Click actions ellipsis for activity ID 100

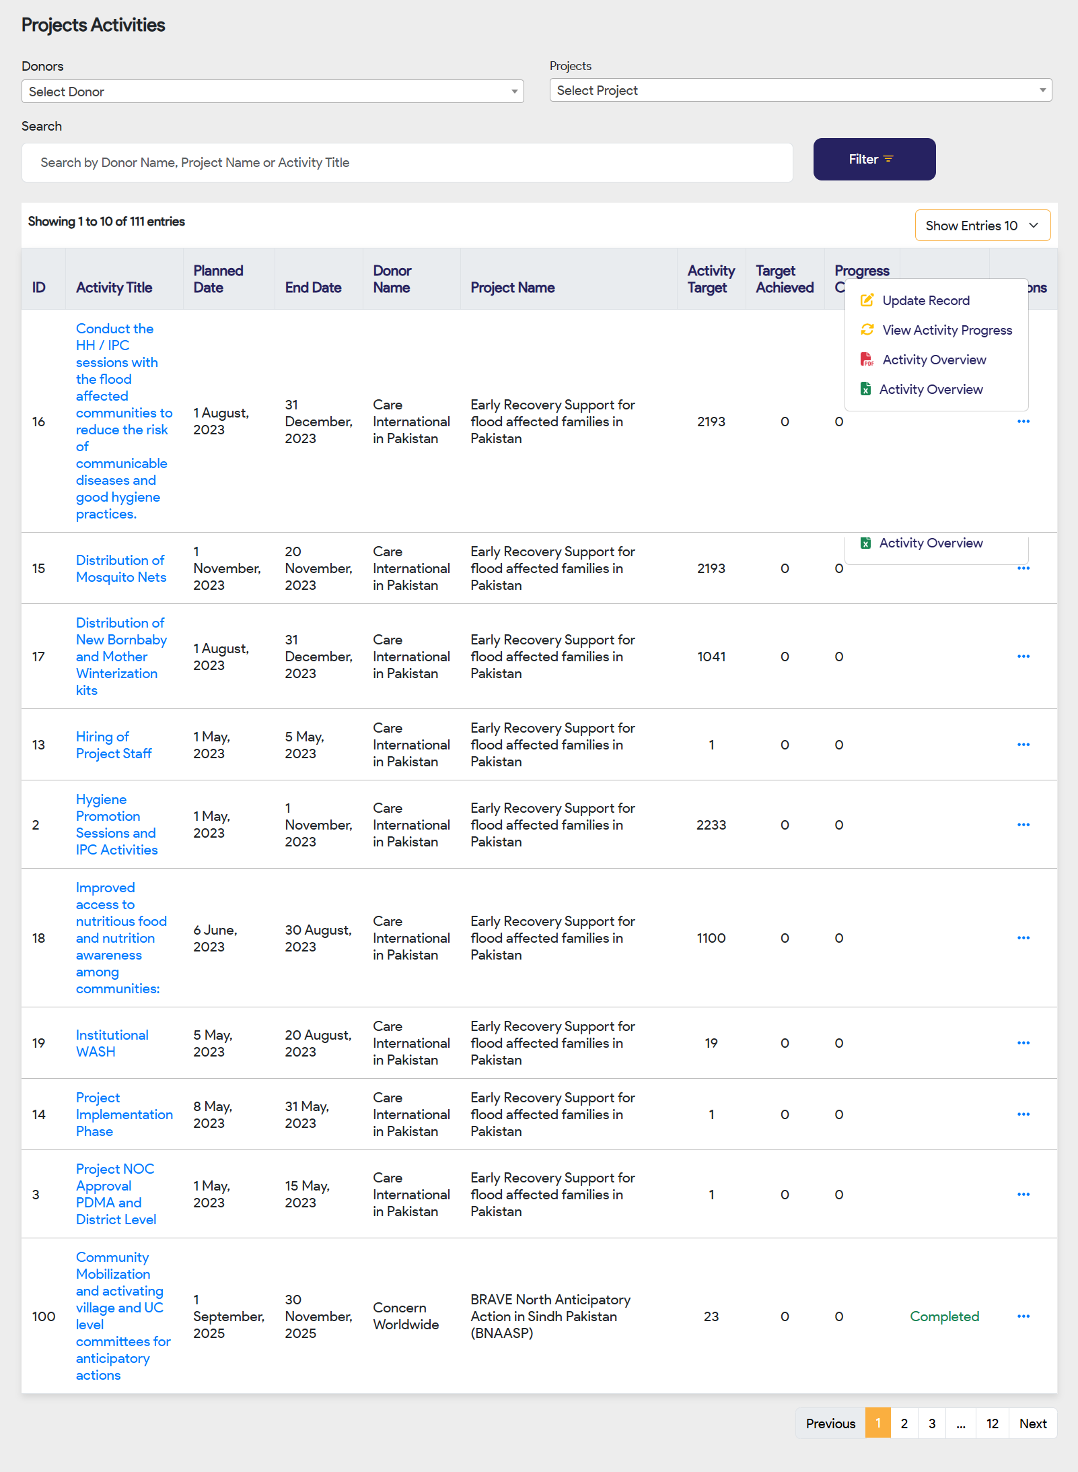[x=1023, y=1316]
